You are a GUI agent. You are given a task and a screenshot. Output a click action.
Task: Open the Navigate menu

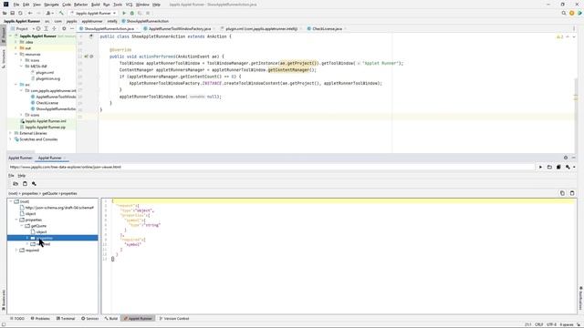coord(51,5)
